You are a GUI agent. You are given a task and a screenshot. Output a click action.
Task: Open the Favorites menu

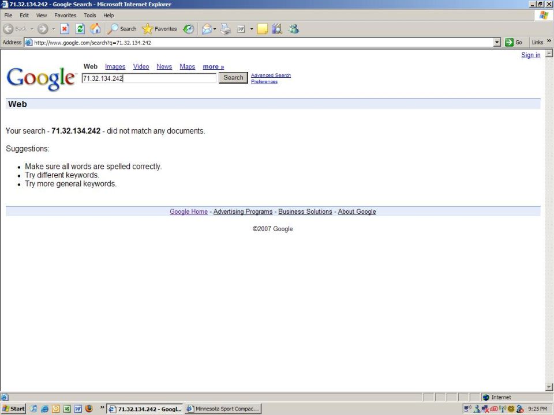pyautogui.click(x=65, y=16)
